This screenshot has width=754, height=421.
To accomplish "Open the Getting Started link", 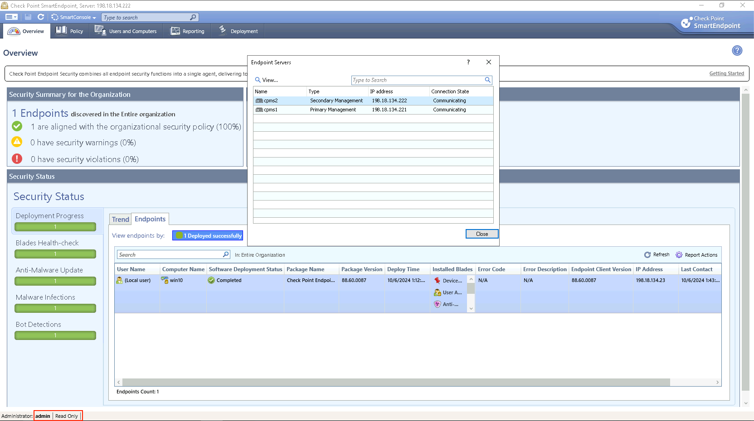I will (726, 74).
